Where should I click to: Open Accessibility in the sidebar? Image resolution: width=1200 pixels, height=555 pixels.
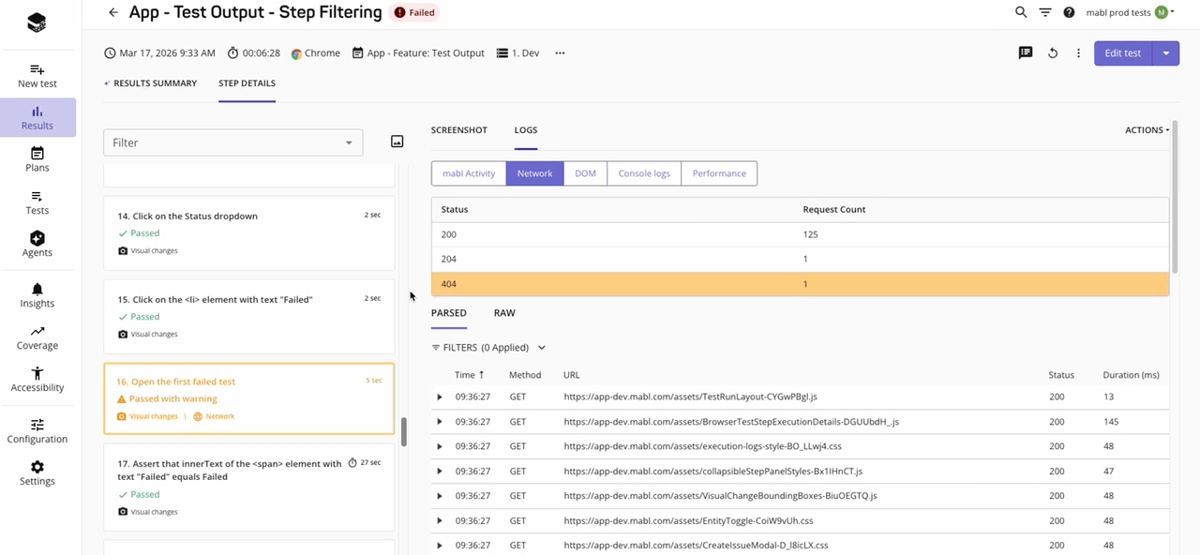pos(37,379)
